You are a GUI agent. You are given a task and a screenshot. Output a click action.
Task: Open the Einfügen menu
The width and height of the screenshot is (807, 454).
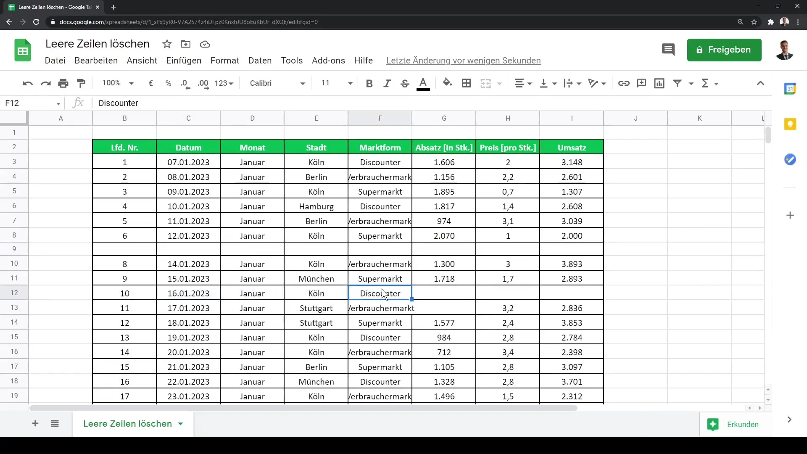(x=184, y=61)
